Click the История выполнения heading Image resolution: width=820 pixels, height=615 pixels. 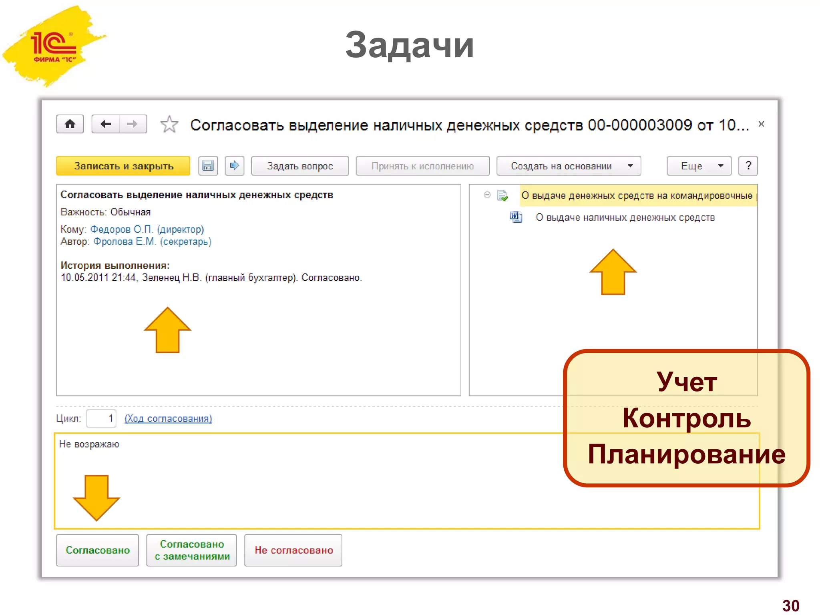click(115, 265)
